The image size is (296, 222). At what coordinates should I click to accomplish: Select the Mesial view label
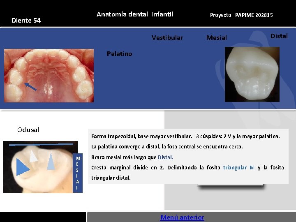coord(217,37)
